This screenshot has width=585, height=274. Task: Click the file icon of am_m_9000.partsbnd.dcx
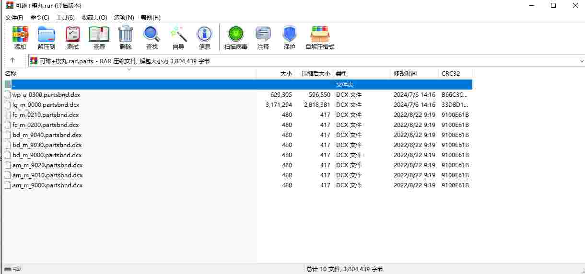(x=8, y=185)
